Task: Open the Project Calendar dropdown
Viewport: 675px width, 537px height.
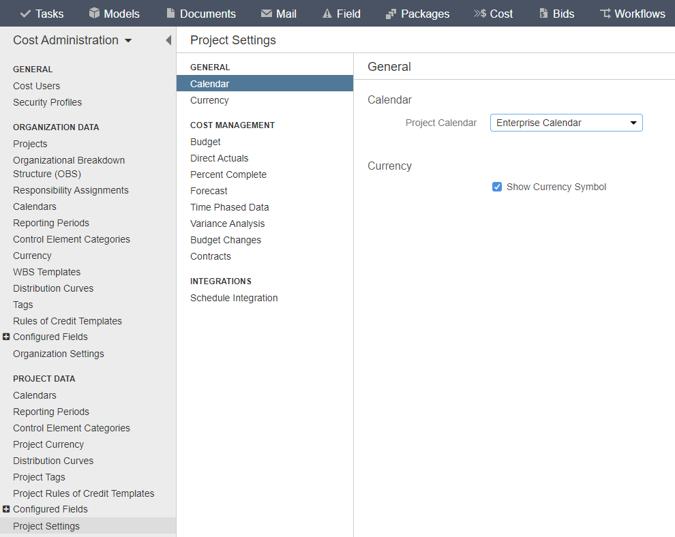Action: pyautogui.click(x=566, y=123)
